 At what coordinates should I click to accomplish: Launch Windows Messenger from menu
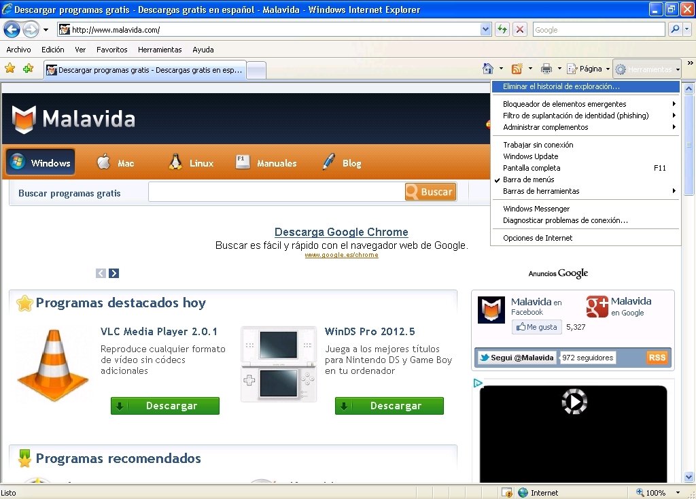pyautogui.click(x=585, y=209)
